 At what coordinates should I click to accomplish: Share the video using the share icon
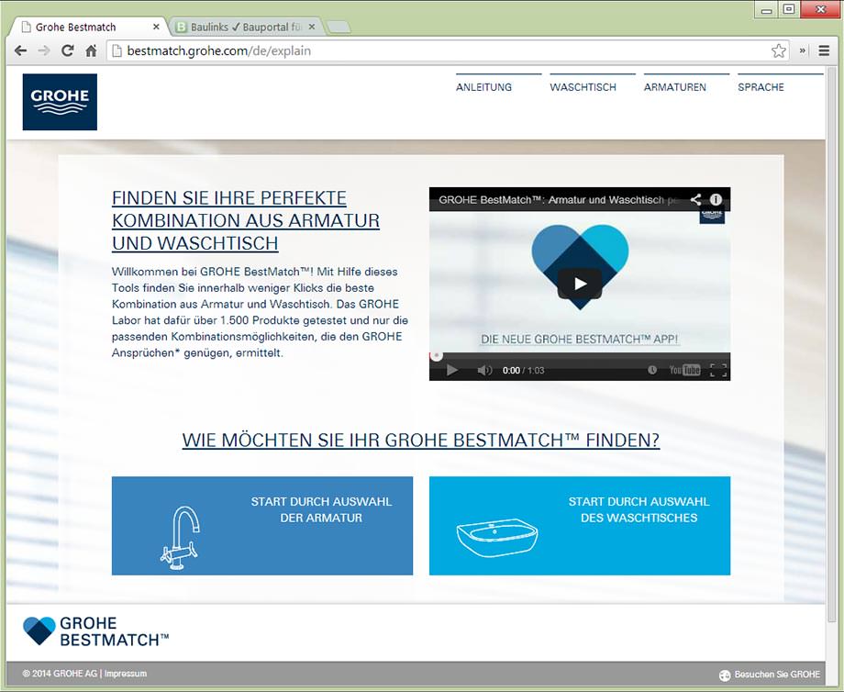click(695, 200)
